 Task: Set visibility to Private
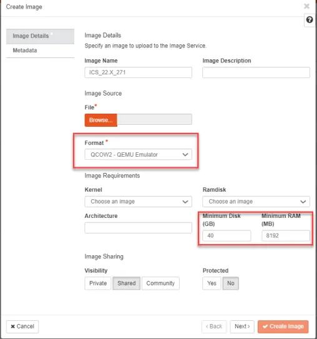98,283
